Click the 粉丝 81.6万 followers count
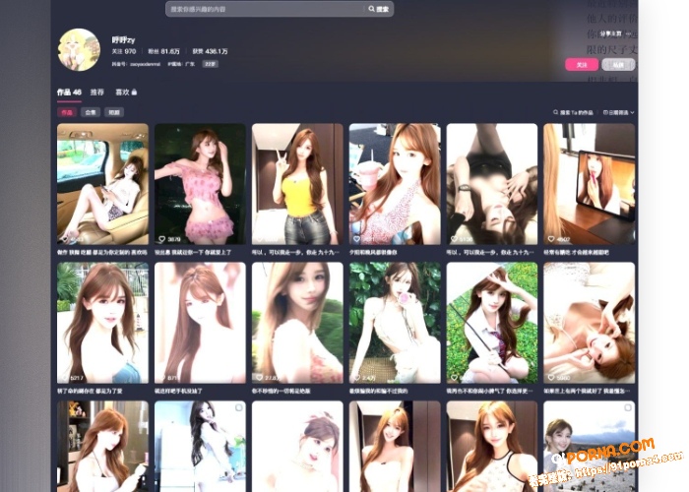The height and width of the screenshot is (492, 689). [164, 51]
